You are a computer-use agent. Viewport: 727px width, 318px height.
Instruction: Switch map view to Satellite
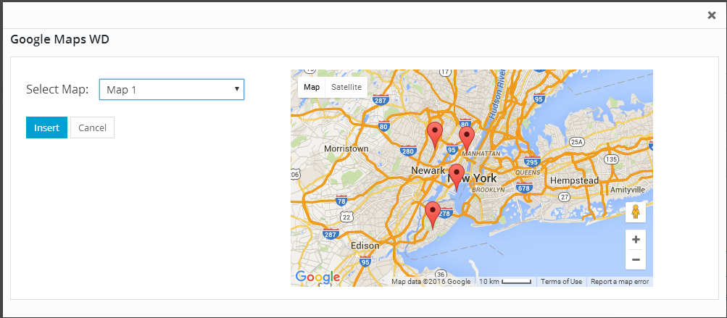pyautogui.click(x=346, y=87)
